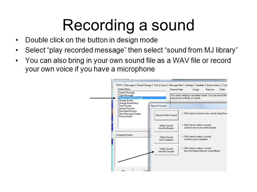Open the Quick Actions tab
The height and width of the screenshot is (192, 257).
(x=213, y=85)
